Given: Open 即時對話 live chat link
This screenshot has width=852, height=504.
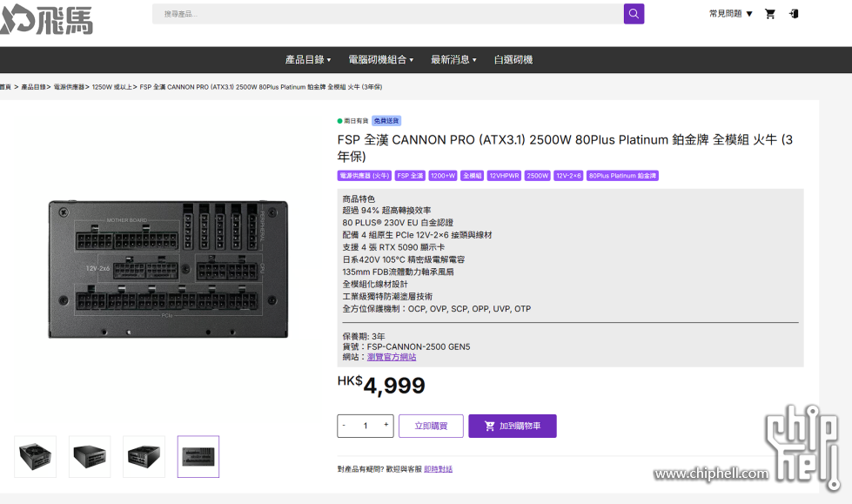Looking at the screenshot, I should tap(438, 469).
